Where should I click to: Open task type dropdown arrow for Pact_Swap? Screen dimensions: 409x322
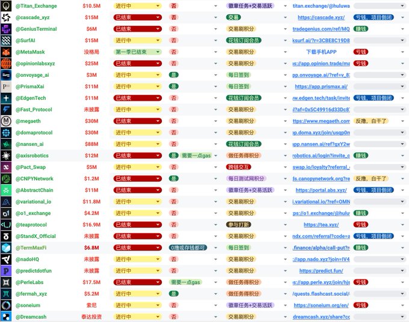pos(285,167)
